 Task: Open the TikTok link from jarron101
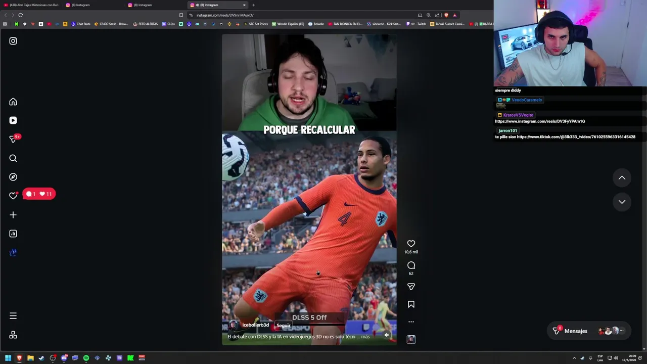[576, 137]
